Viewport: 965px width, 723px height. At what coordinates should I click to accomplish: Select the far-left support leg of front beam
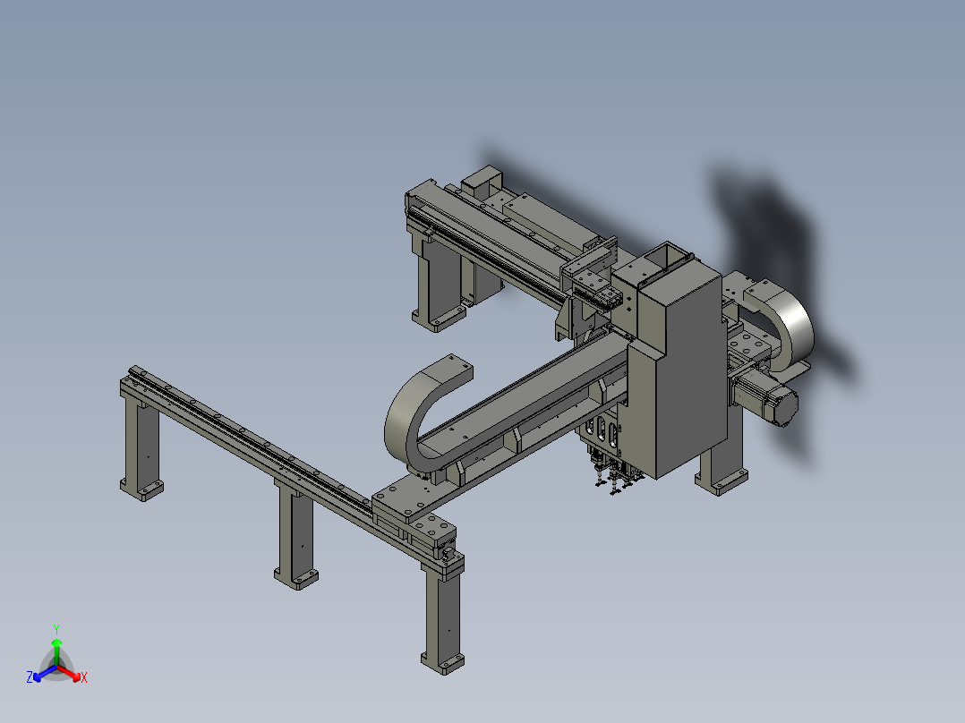(141, 448)
